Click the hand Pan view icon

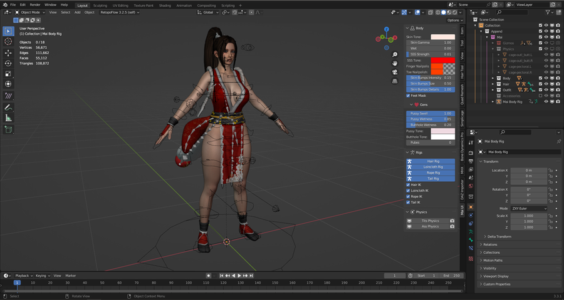[x=395, y=63]
